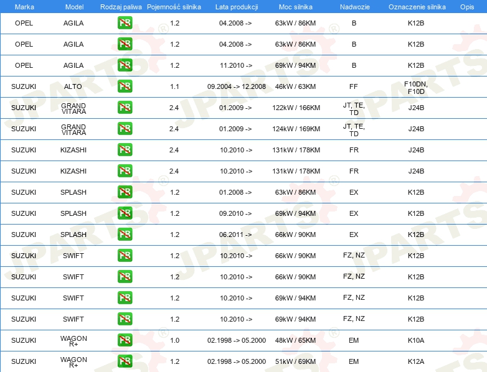This screenshot has width=487, height=372.
Task: Select JT, TE, TD in the 122kW row
Action: tap(354, 109)
